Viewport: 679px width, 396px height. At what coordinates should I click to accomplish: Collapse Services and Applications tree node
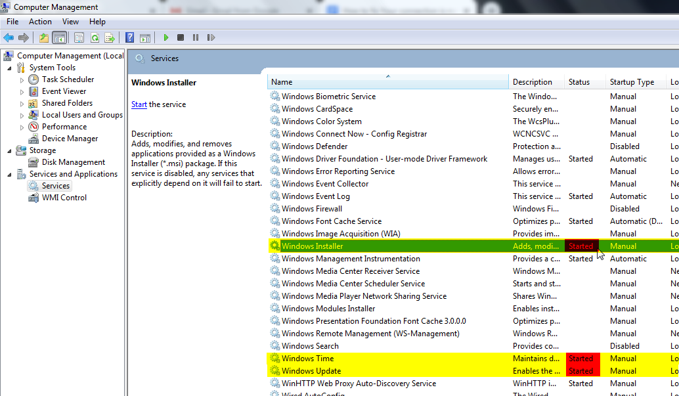tap(10, 175)
